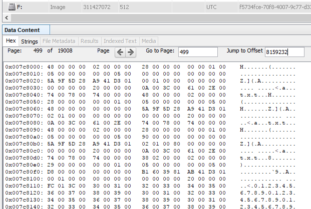Click hex row offset 0x007c8120
The image size is (311, 209).
pyautogui.click(x=24, y=193)
